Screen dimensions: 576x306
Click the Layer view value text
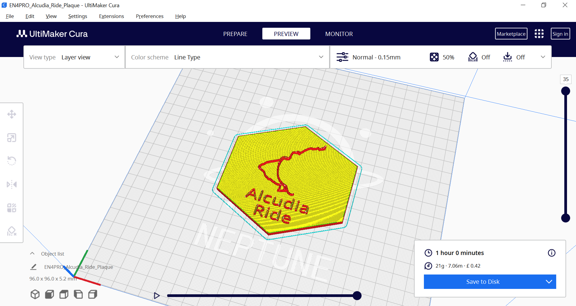pos(76,57)
